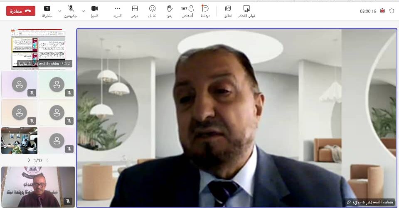Go to next participants page arrow
399x208 pixels.
29,160
